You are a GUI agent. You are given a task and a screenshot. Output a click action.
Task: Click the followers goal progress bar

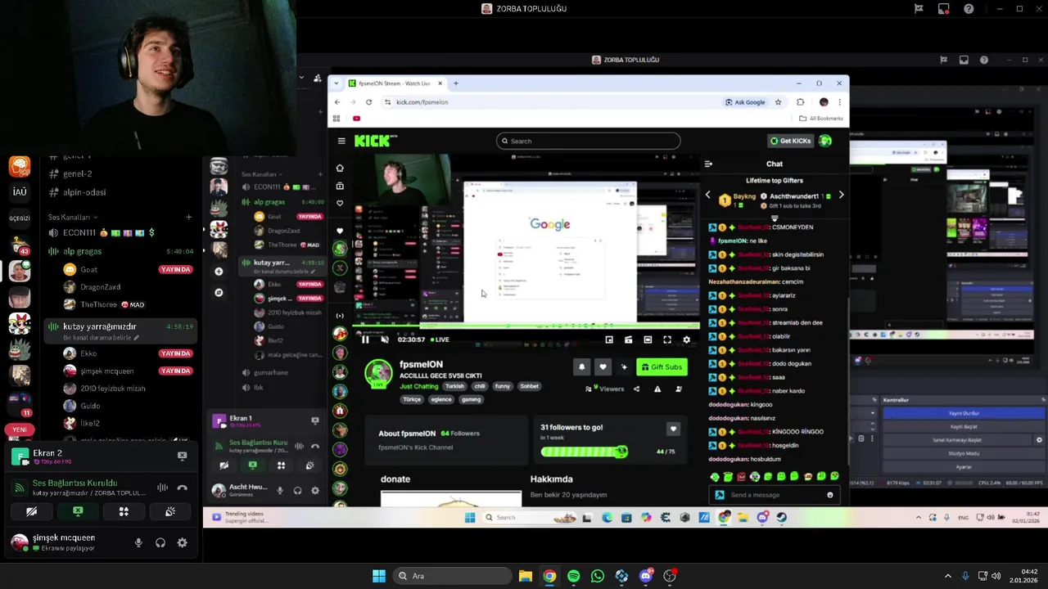click(x=584, y=452)
